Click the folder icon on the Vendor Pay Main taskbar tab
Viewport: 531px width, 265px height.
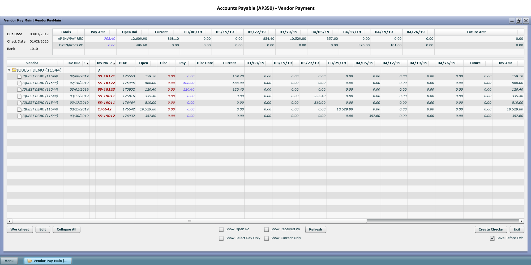[x=30, y=261]
